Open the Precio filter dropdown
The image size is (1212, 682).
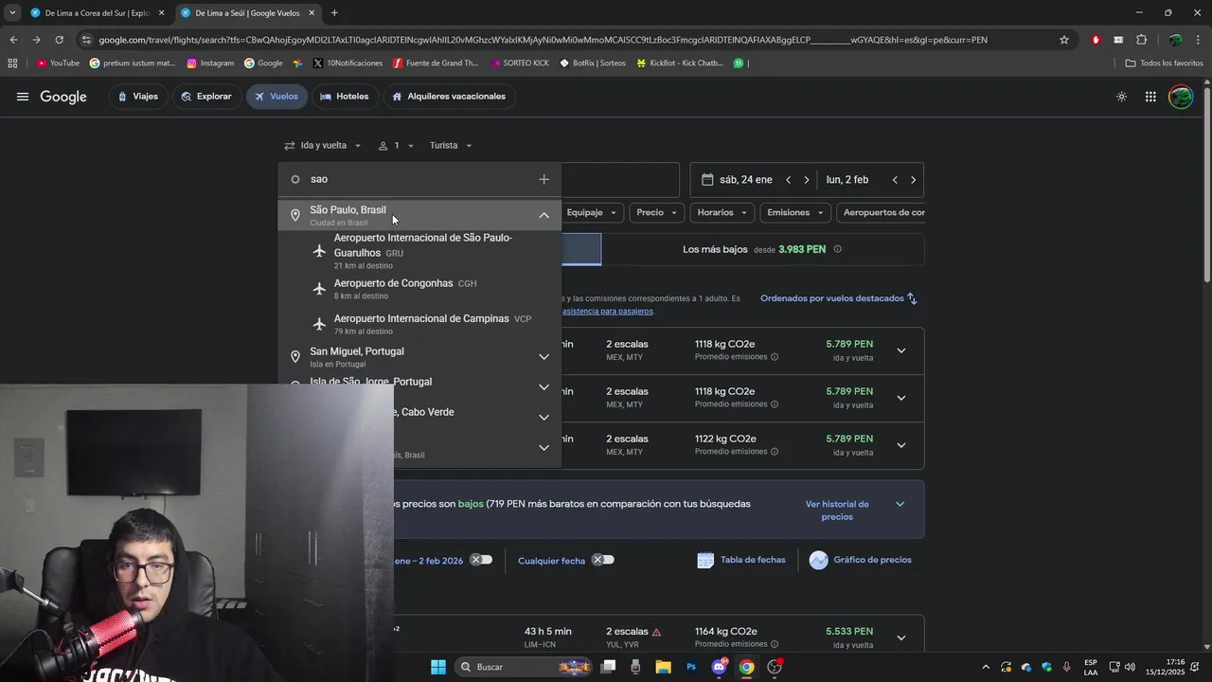click(x=657, y=213)
